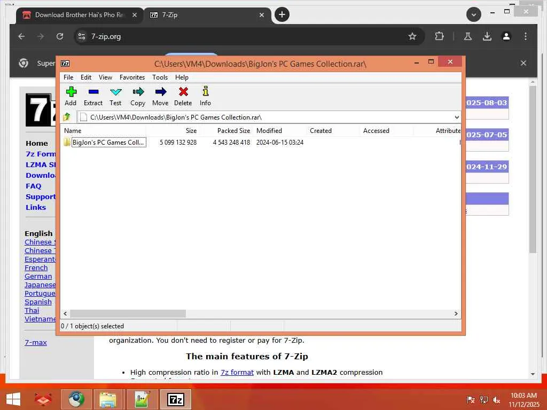Click the horizontal scrollbar thumb in file list
This screenshot has width=547, height=410.
click(128, 314)
